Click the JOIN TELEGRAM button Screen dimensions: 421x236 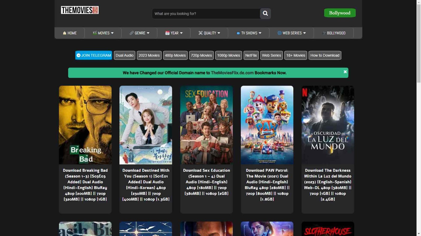coord(94,55)
